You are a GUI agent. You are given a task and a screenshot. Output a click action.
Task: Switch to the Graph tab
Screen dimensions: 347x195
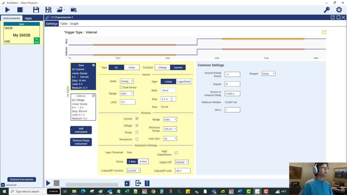(x=74, y=24)
